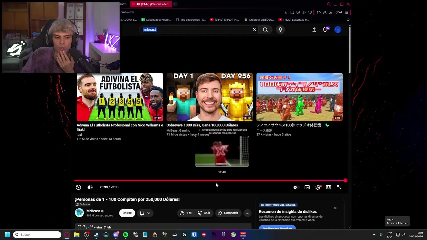Open Spotify from the taskbar
Image resolution: width=427 pixels, height=240 pixels.
click(x=125, y=235)
